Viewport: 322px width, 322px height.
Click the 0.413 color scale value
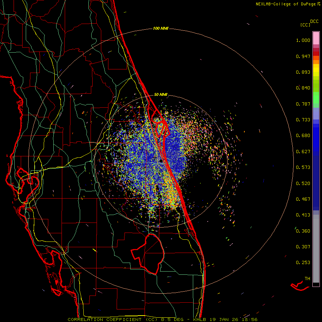click(303, 215)
